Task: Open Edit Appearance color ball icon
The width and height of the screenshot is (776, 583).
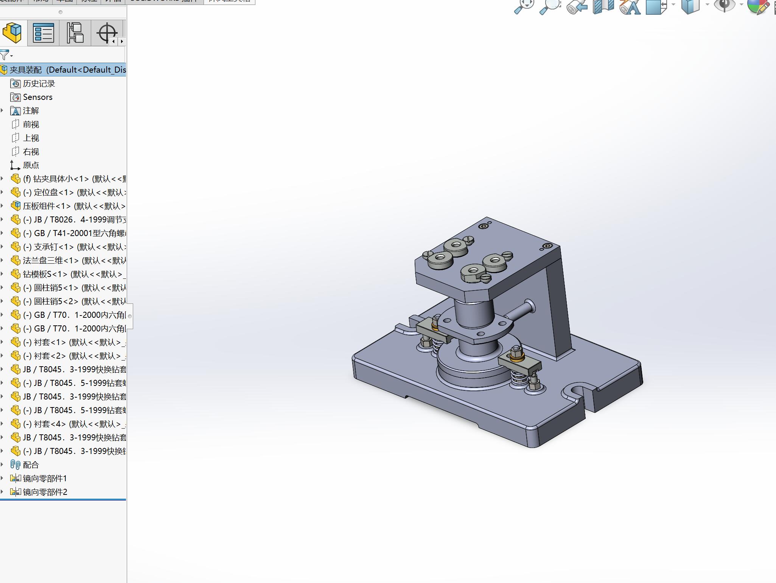Action: pos(758,6)
